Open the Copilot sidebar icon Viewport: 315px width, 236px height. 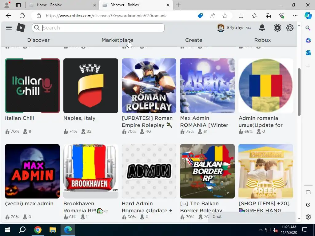pos(308,16)
